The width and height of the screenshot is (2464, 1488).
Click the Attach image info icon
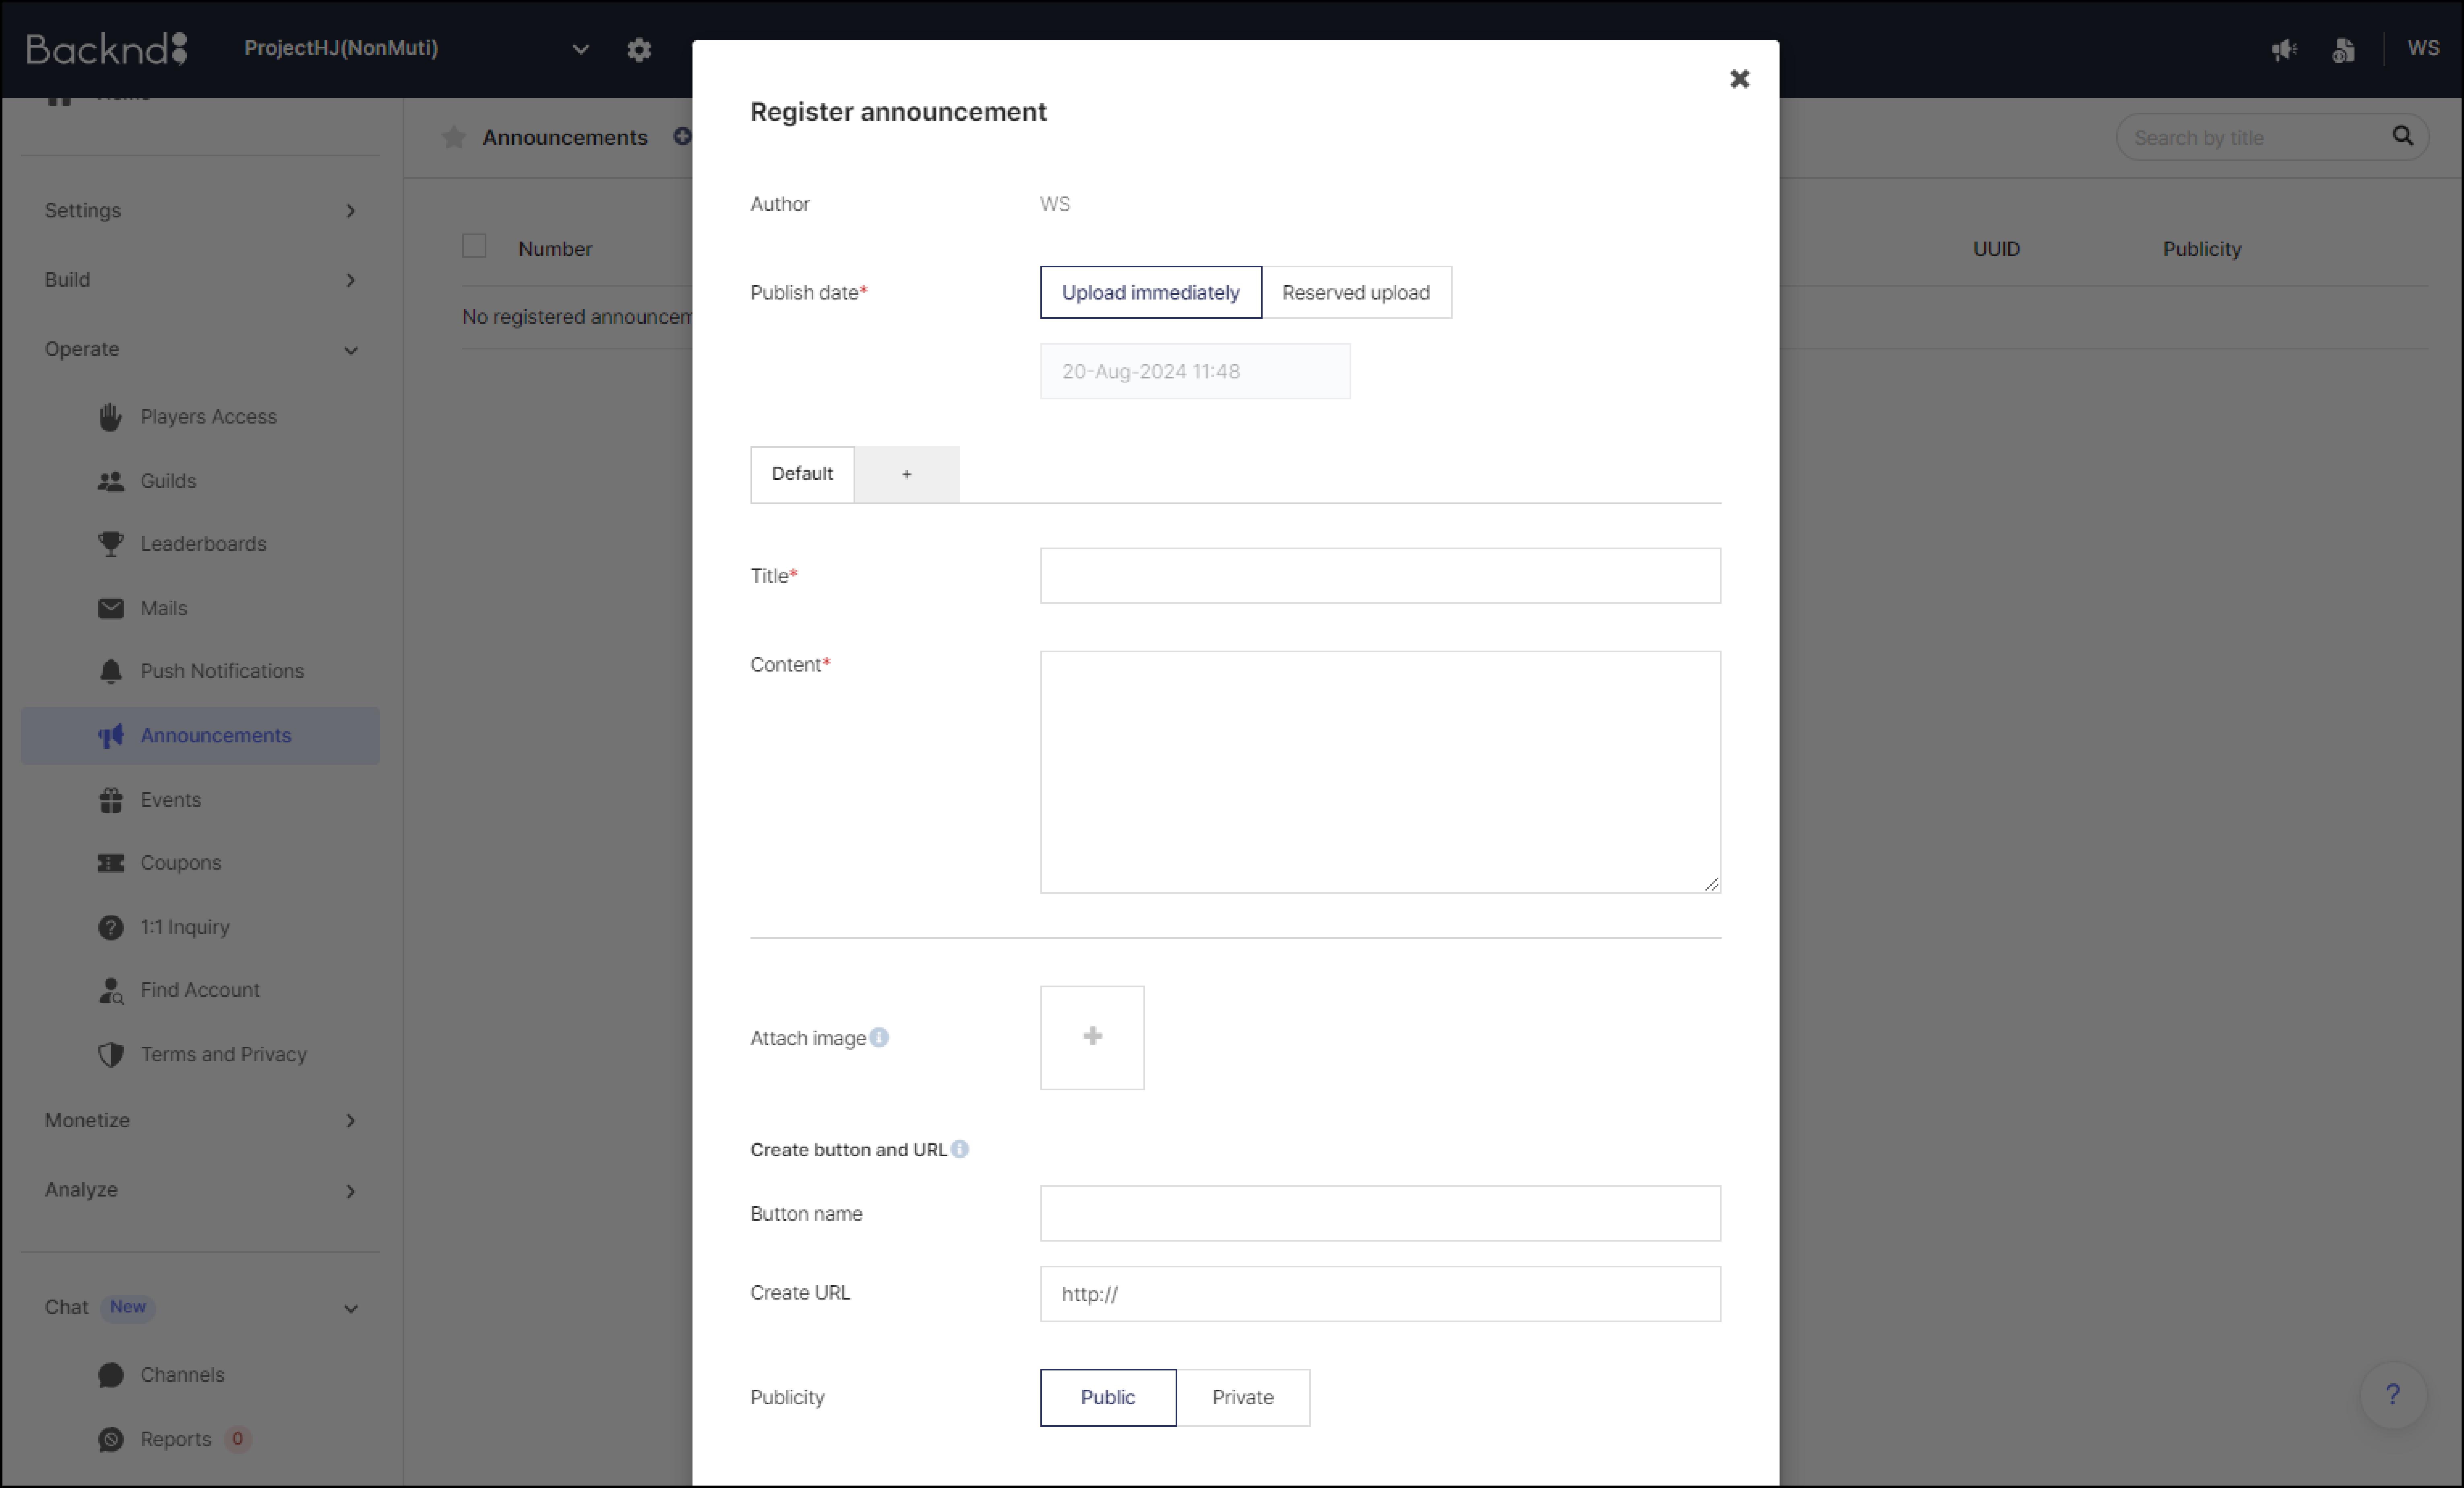[x=879, y=1038]
